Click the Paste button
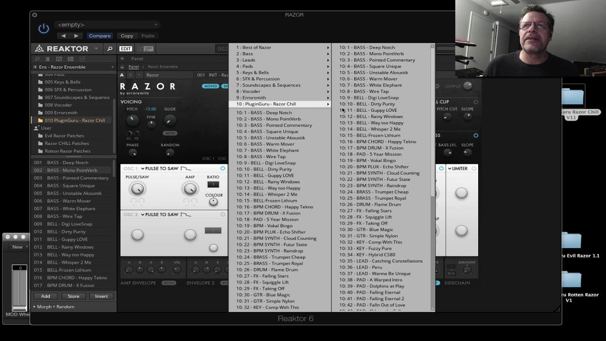 pos(148,36)
